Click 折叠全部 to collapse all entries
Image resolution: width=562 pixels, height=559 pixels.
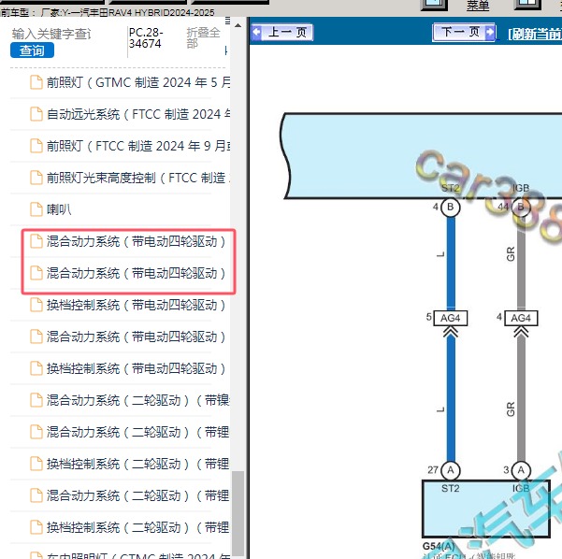pyautogui.click(x=203, y=38)
